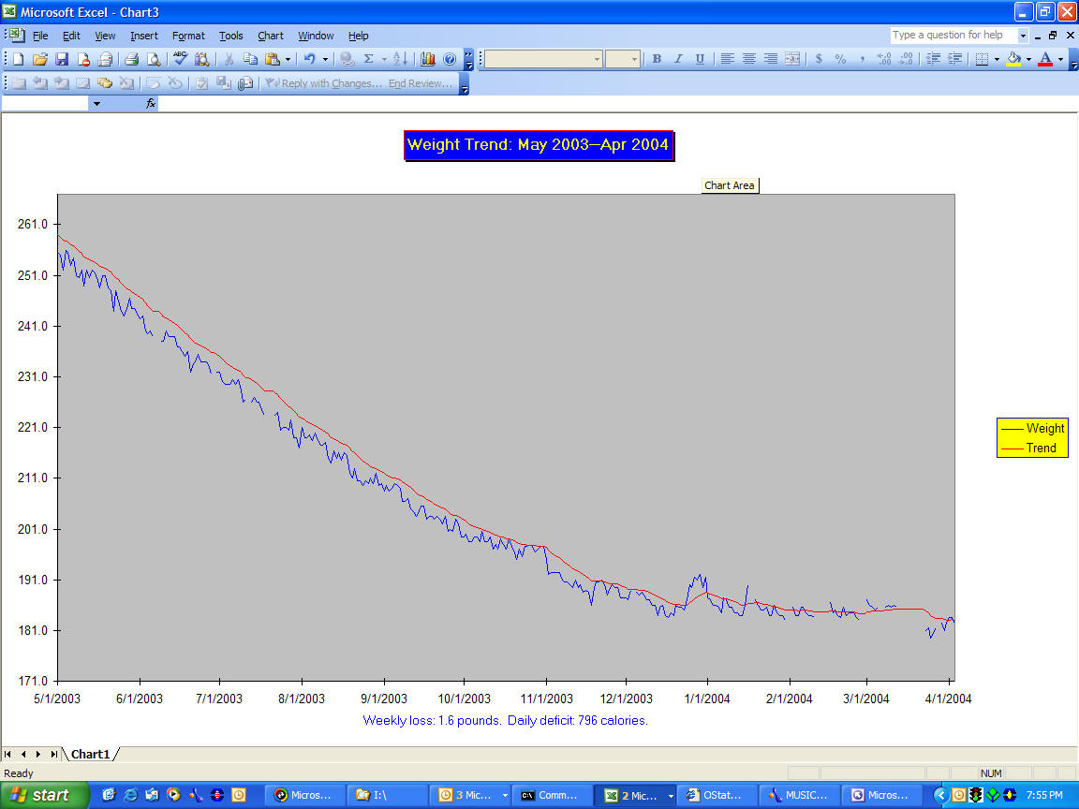
Task: Print the chart using the printer icon
Action: [x=131, y=60]
